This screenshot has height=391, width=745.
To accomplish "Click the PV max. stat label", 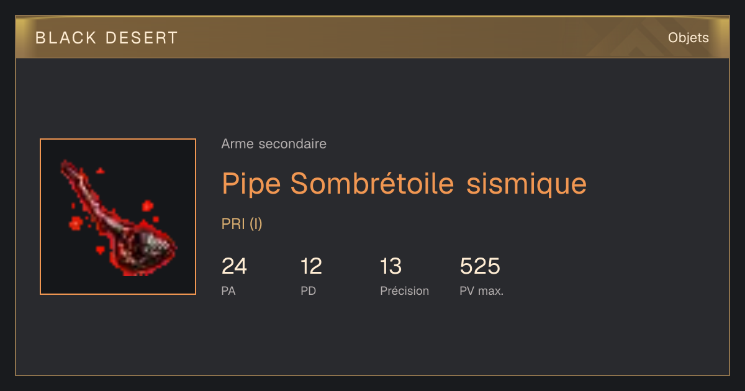I will click(x=481, y=290).
